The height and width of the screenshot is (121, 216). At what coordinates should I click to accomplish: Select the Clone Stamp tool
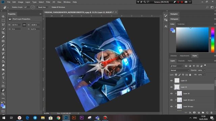click(x=3, y=49)
